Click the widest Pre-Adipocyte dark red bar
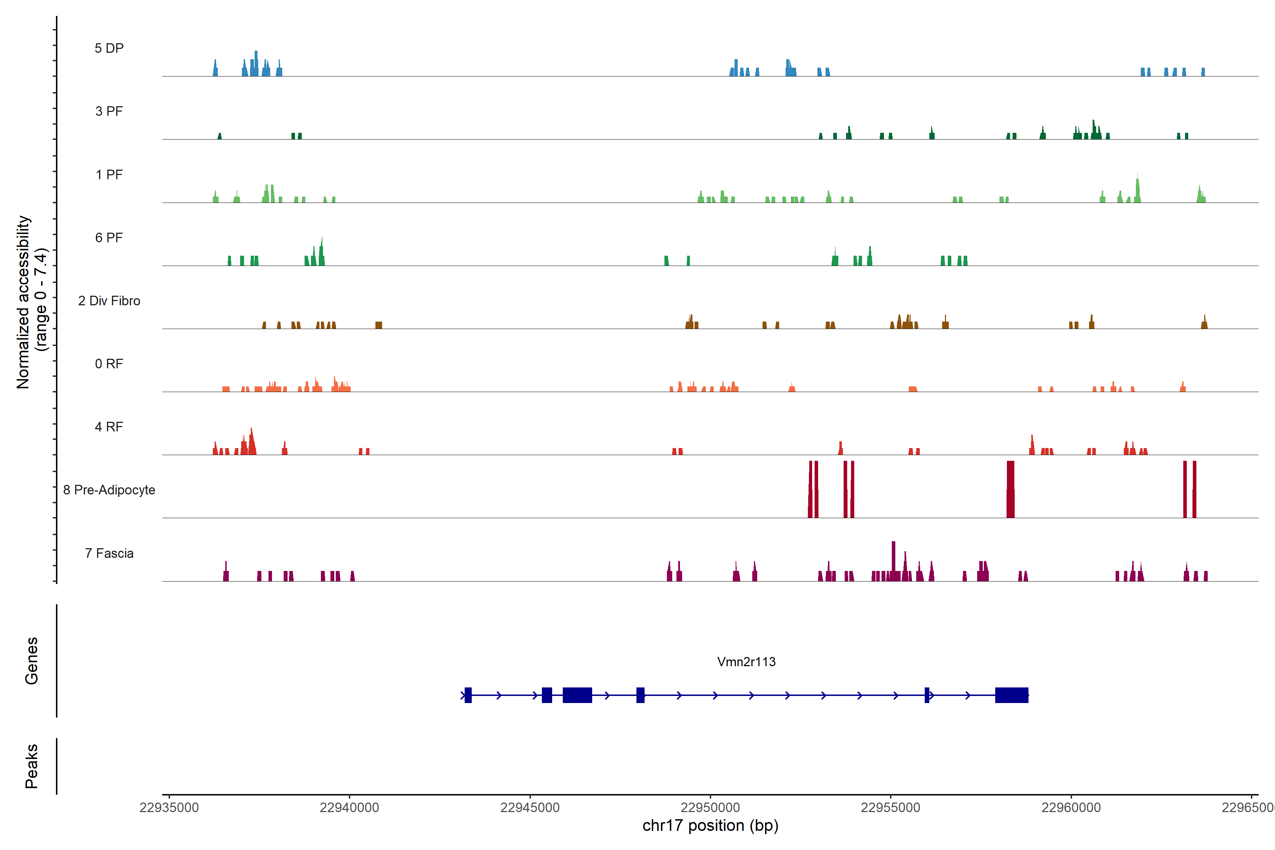 (x=1010, y=489)
